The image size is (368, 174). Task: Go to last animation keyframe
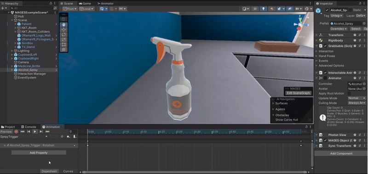point(47,132)
